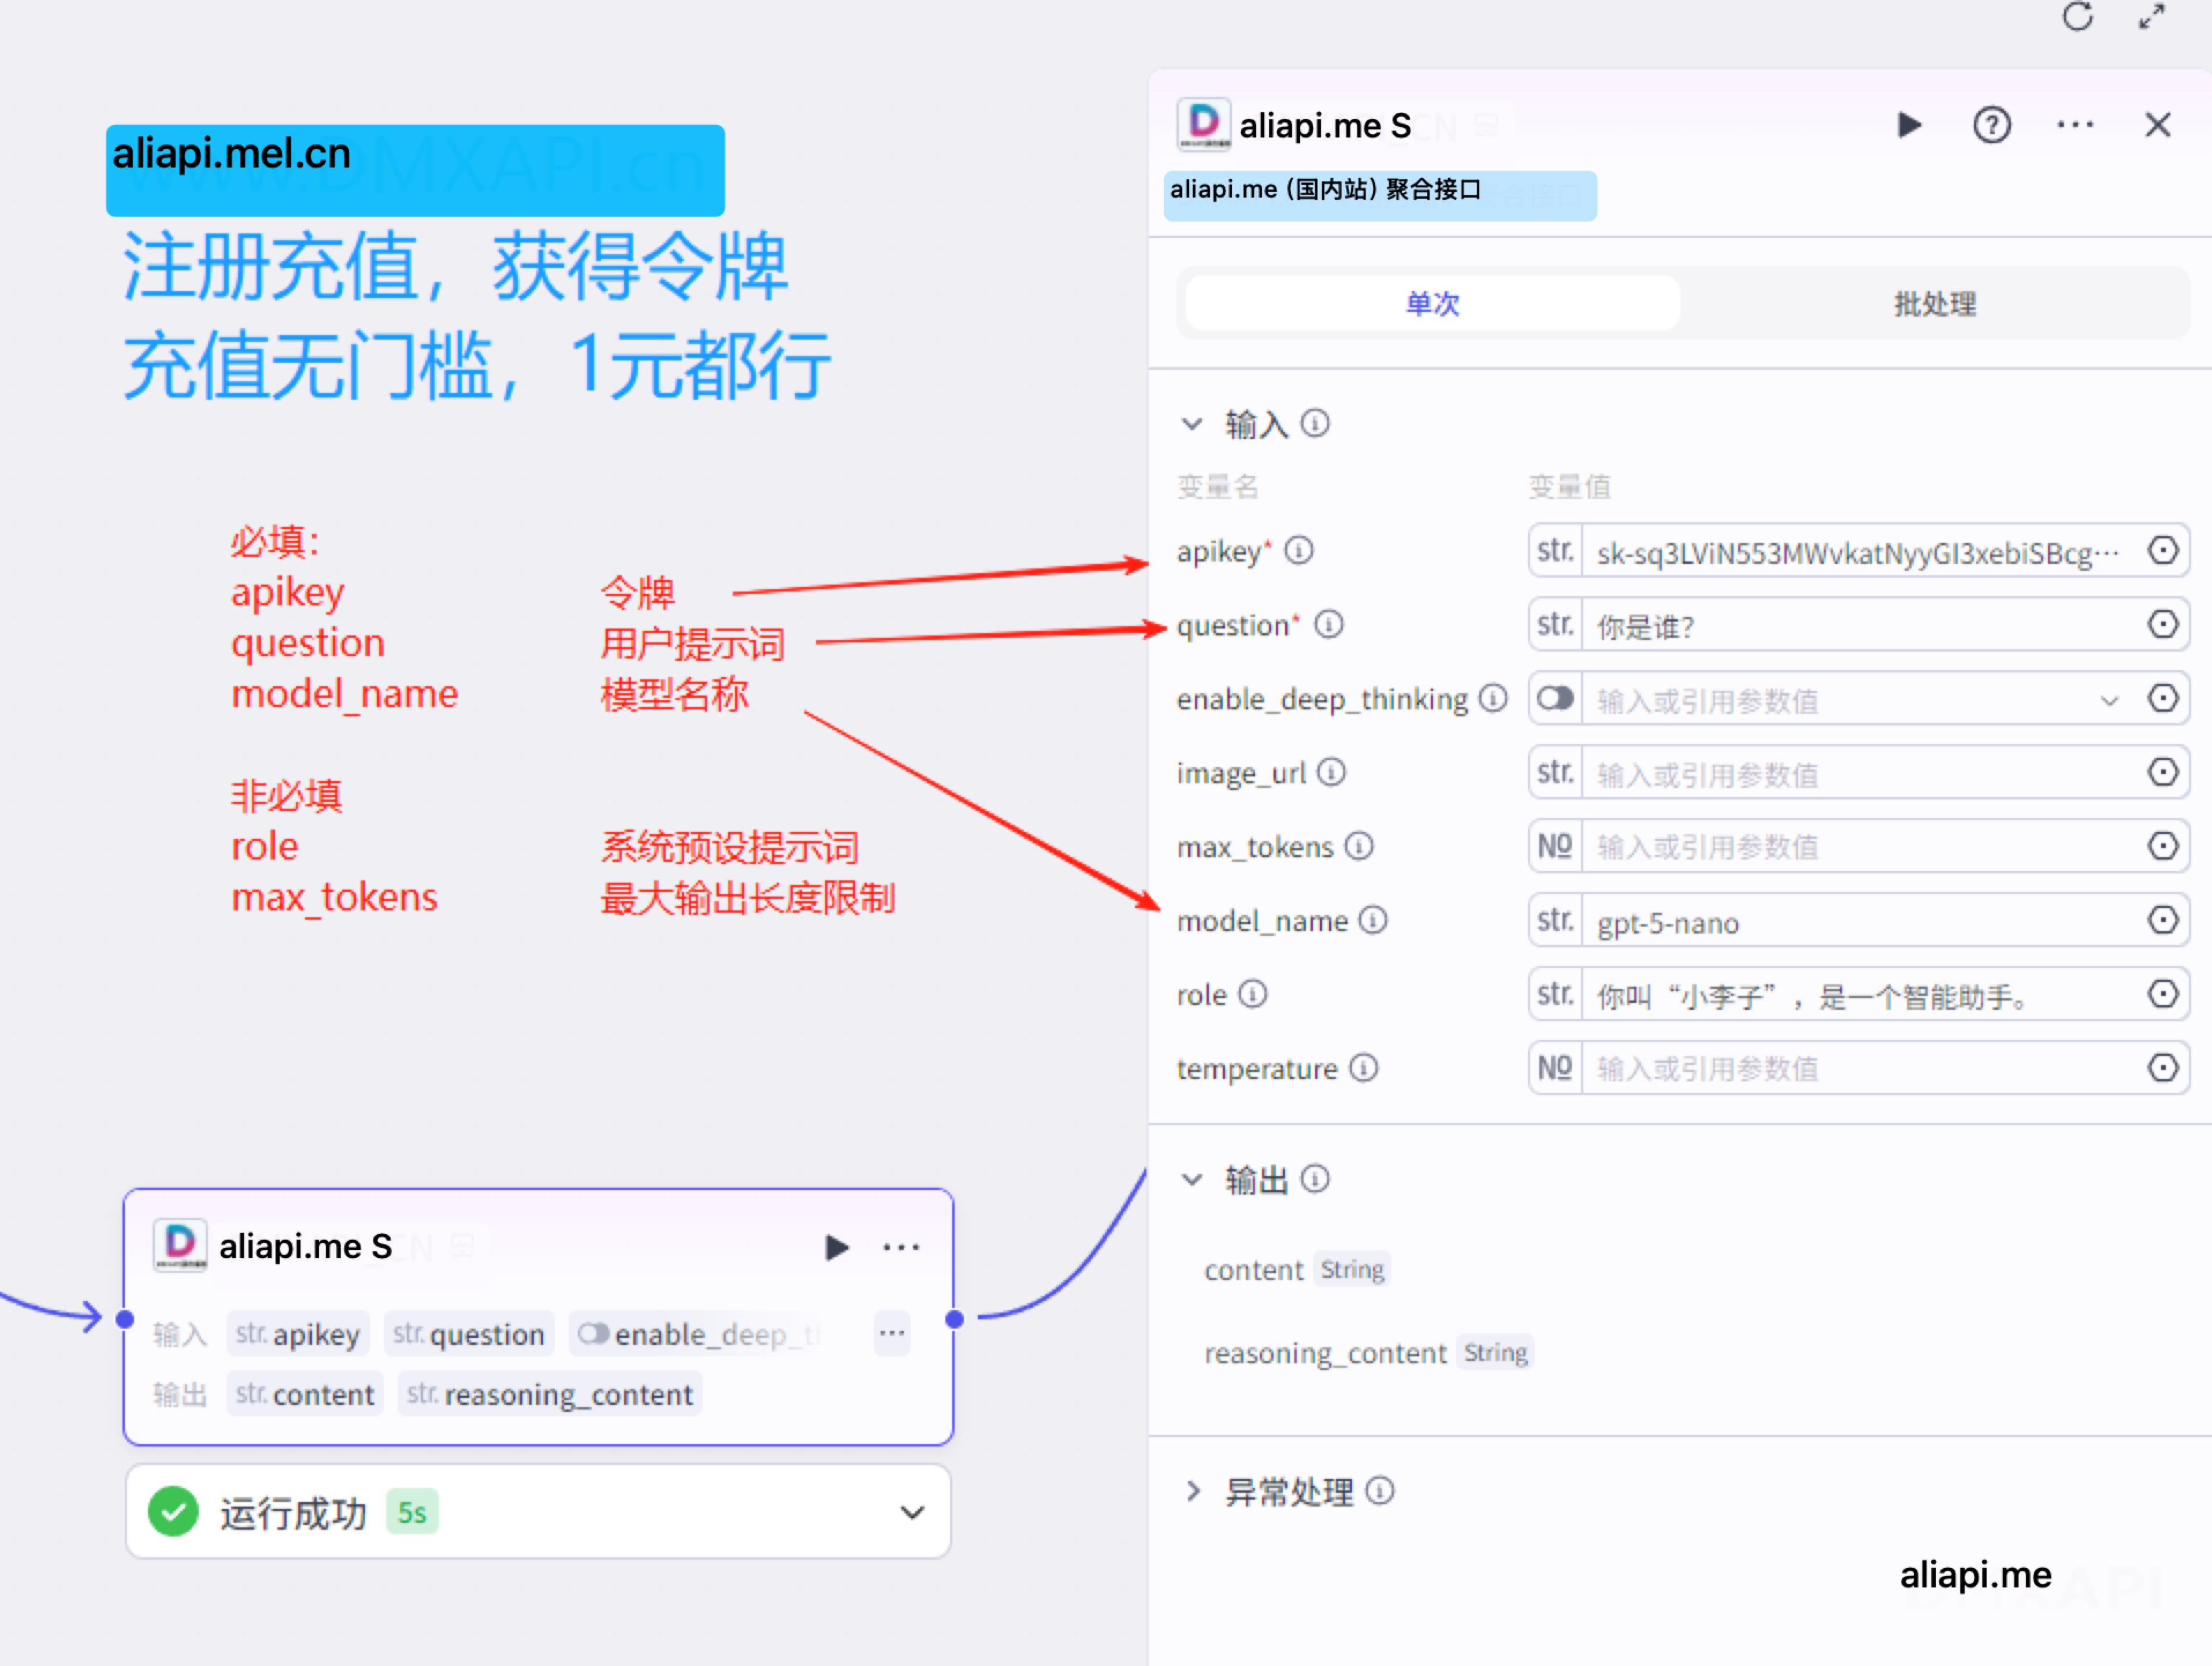This screenshot has height=1666, width=2212.
Task: Click the reference circle icon in question row
Action: pos(2163,624)
